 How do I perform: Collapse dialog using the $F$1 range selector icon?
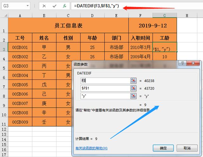(x=133, y=88)
